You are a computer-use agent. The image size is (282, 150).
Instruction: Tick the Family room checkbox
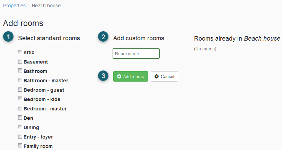pyautogui.click(x=20, y=146)
